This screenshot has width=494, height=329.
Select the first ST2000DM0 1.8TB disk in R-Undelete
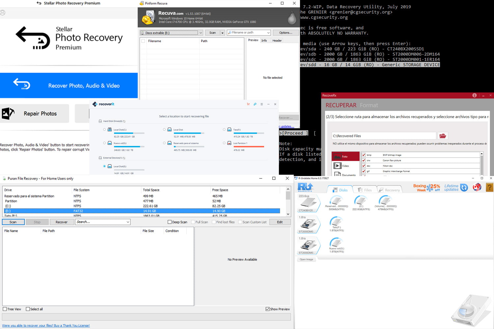pos(309,224)
